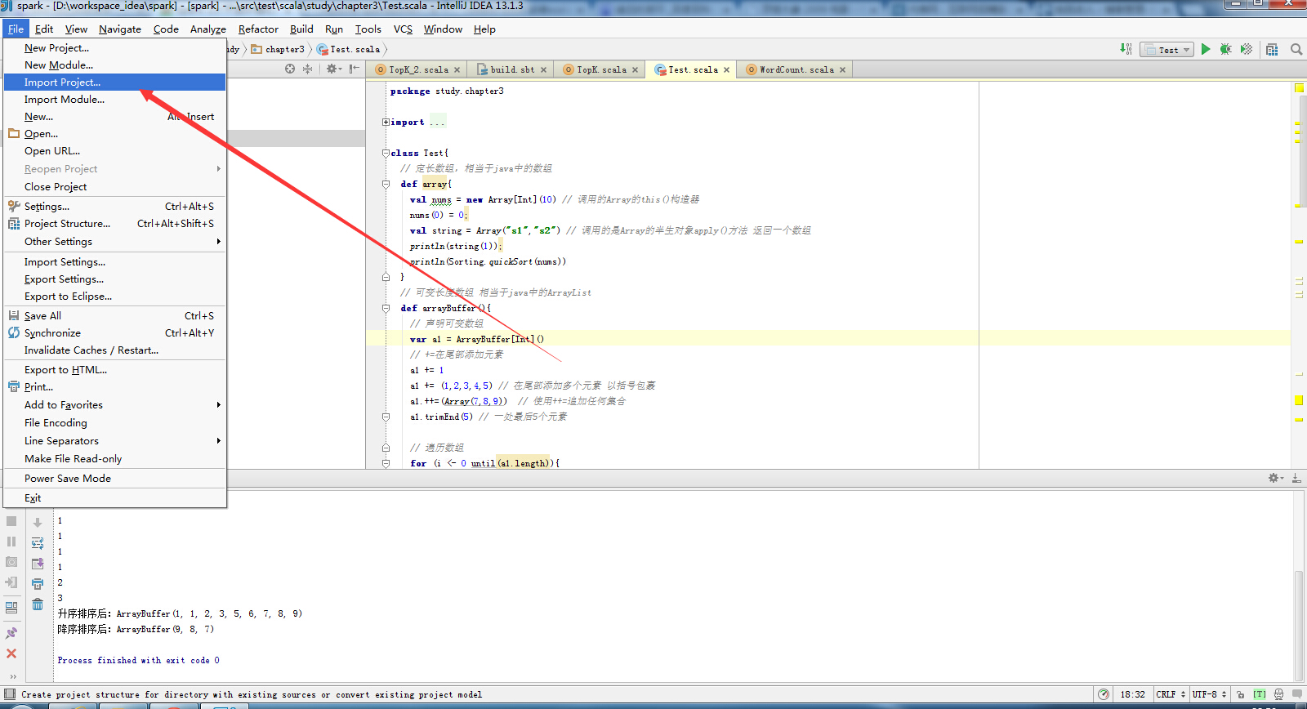Toggle soft-wrap icon in Run console
The width and height of the screenshot is (1307, 709).
click(x=38, y=543)
